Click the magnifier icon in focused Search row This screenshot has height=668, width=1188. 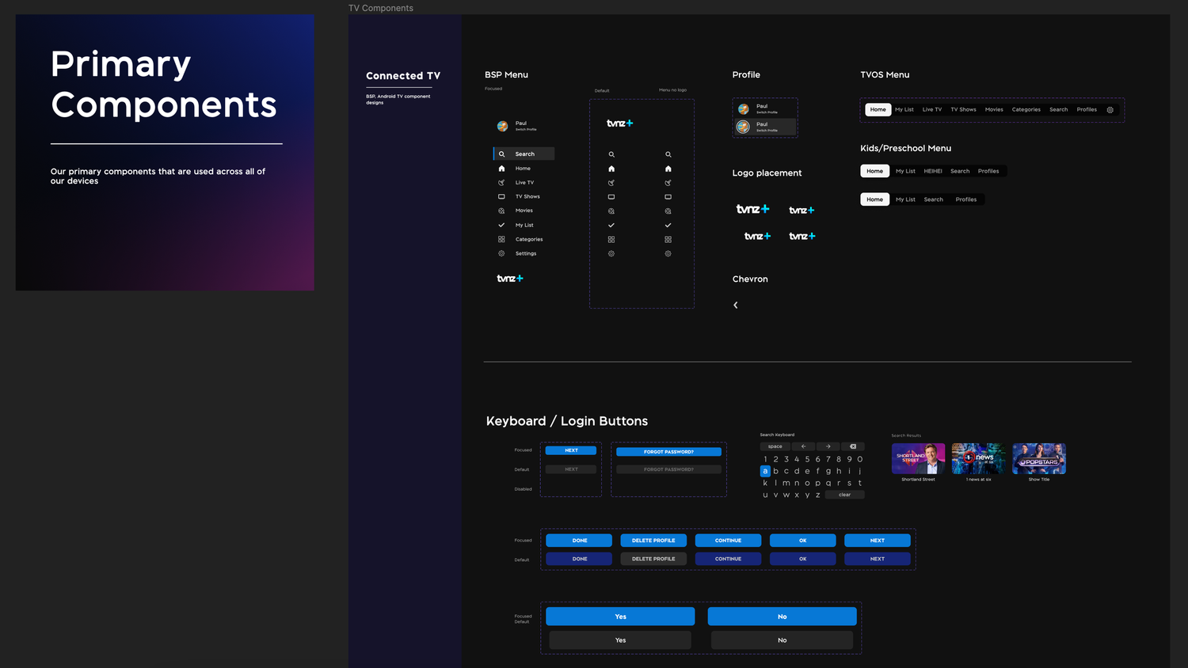pyautogui.click(x=501, y=154)
